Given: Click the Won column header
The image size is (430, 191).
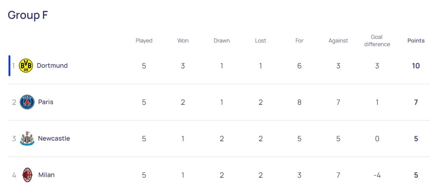Looking at the screenshot, I should point(183,41).
